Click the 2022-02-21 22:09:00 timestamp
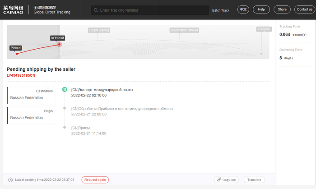Viewport: 316px width, 189px height. coord(89,114)
